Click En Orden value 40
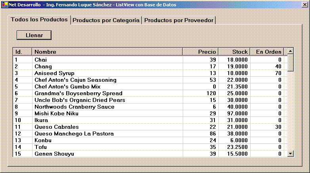Image resolution: width=310 pixels, height=173 pixels. pos(278,66)
